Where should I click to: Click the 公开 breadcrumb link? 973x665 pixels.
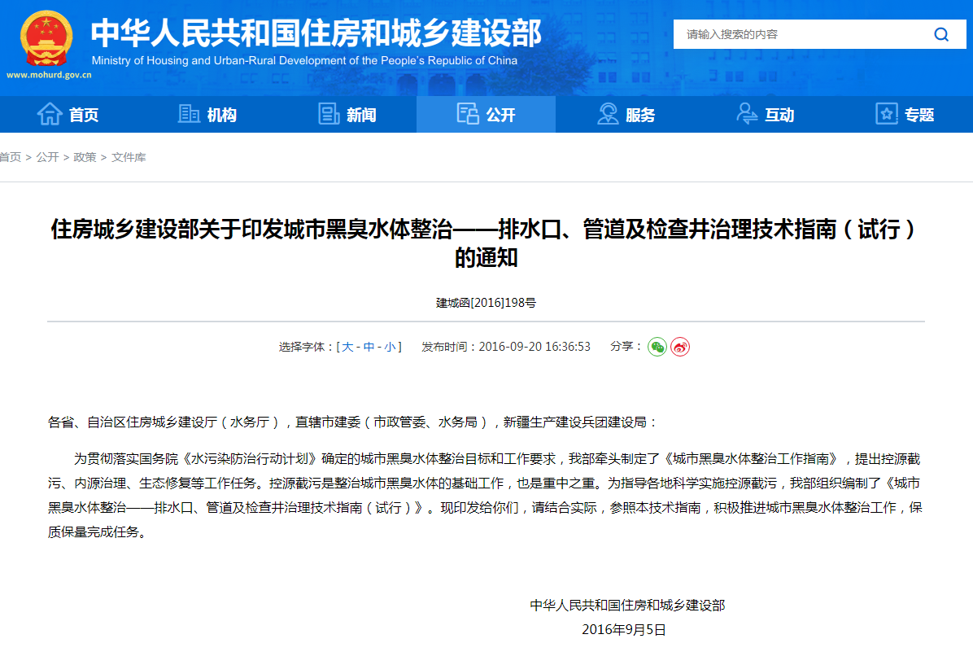point(46,157)
